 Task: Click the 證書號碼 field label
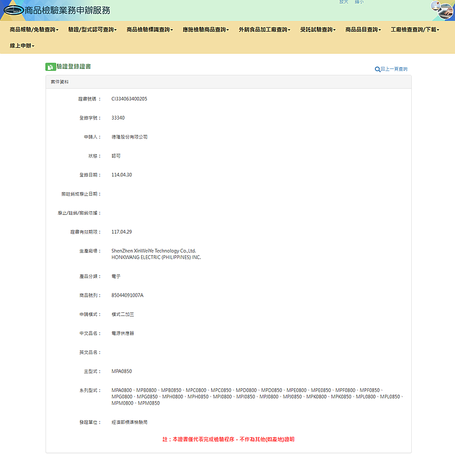point(89,99)
